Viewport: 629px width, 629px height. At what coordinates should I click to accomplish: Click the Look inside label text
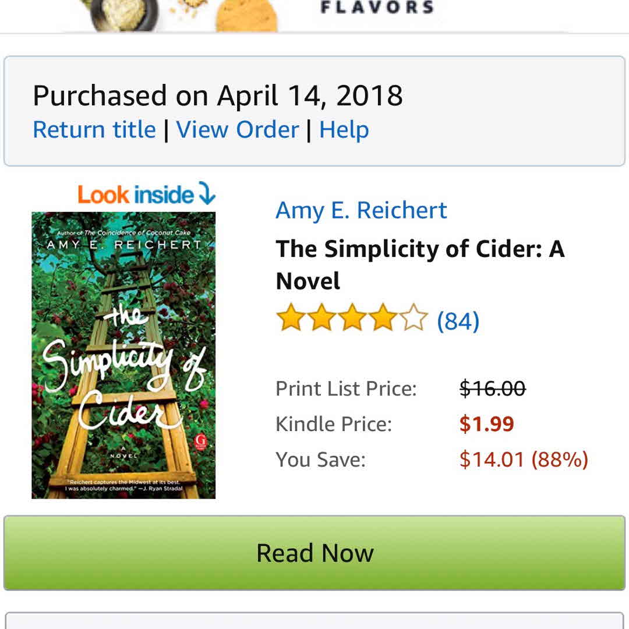pyautogui.click(x=135, y=195)
